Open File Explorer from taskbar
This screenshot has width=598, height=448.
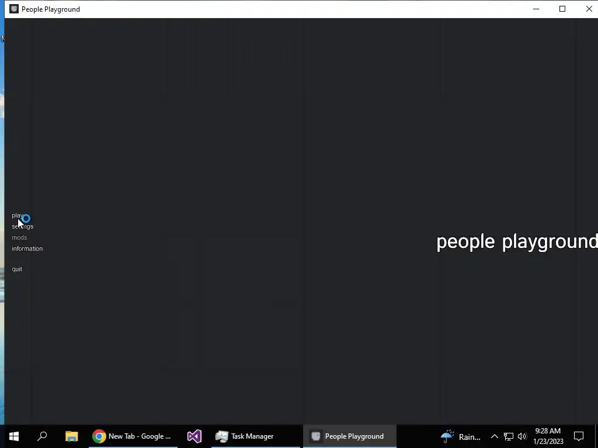(x=71, y=436)
